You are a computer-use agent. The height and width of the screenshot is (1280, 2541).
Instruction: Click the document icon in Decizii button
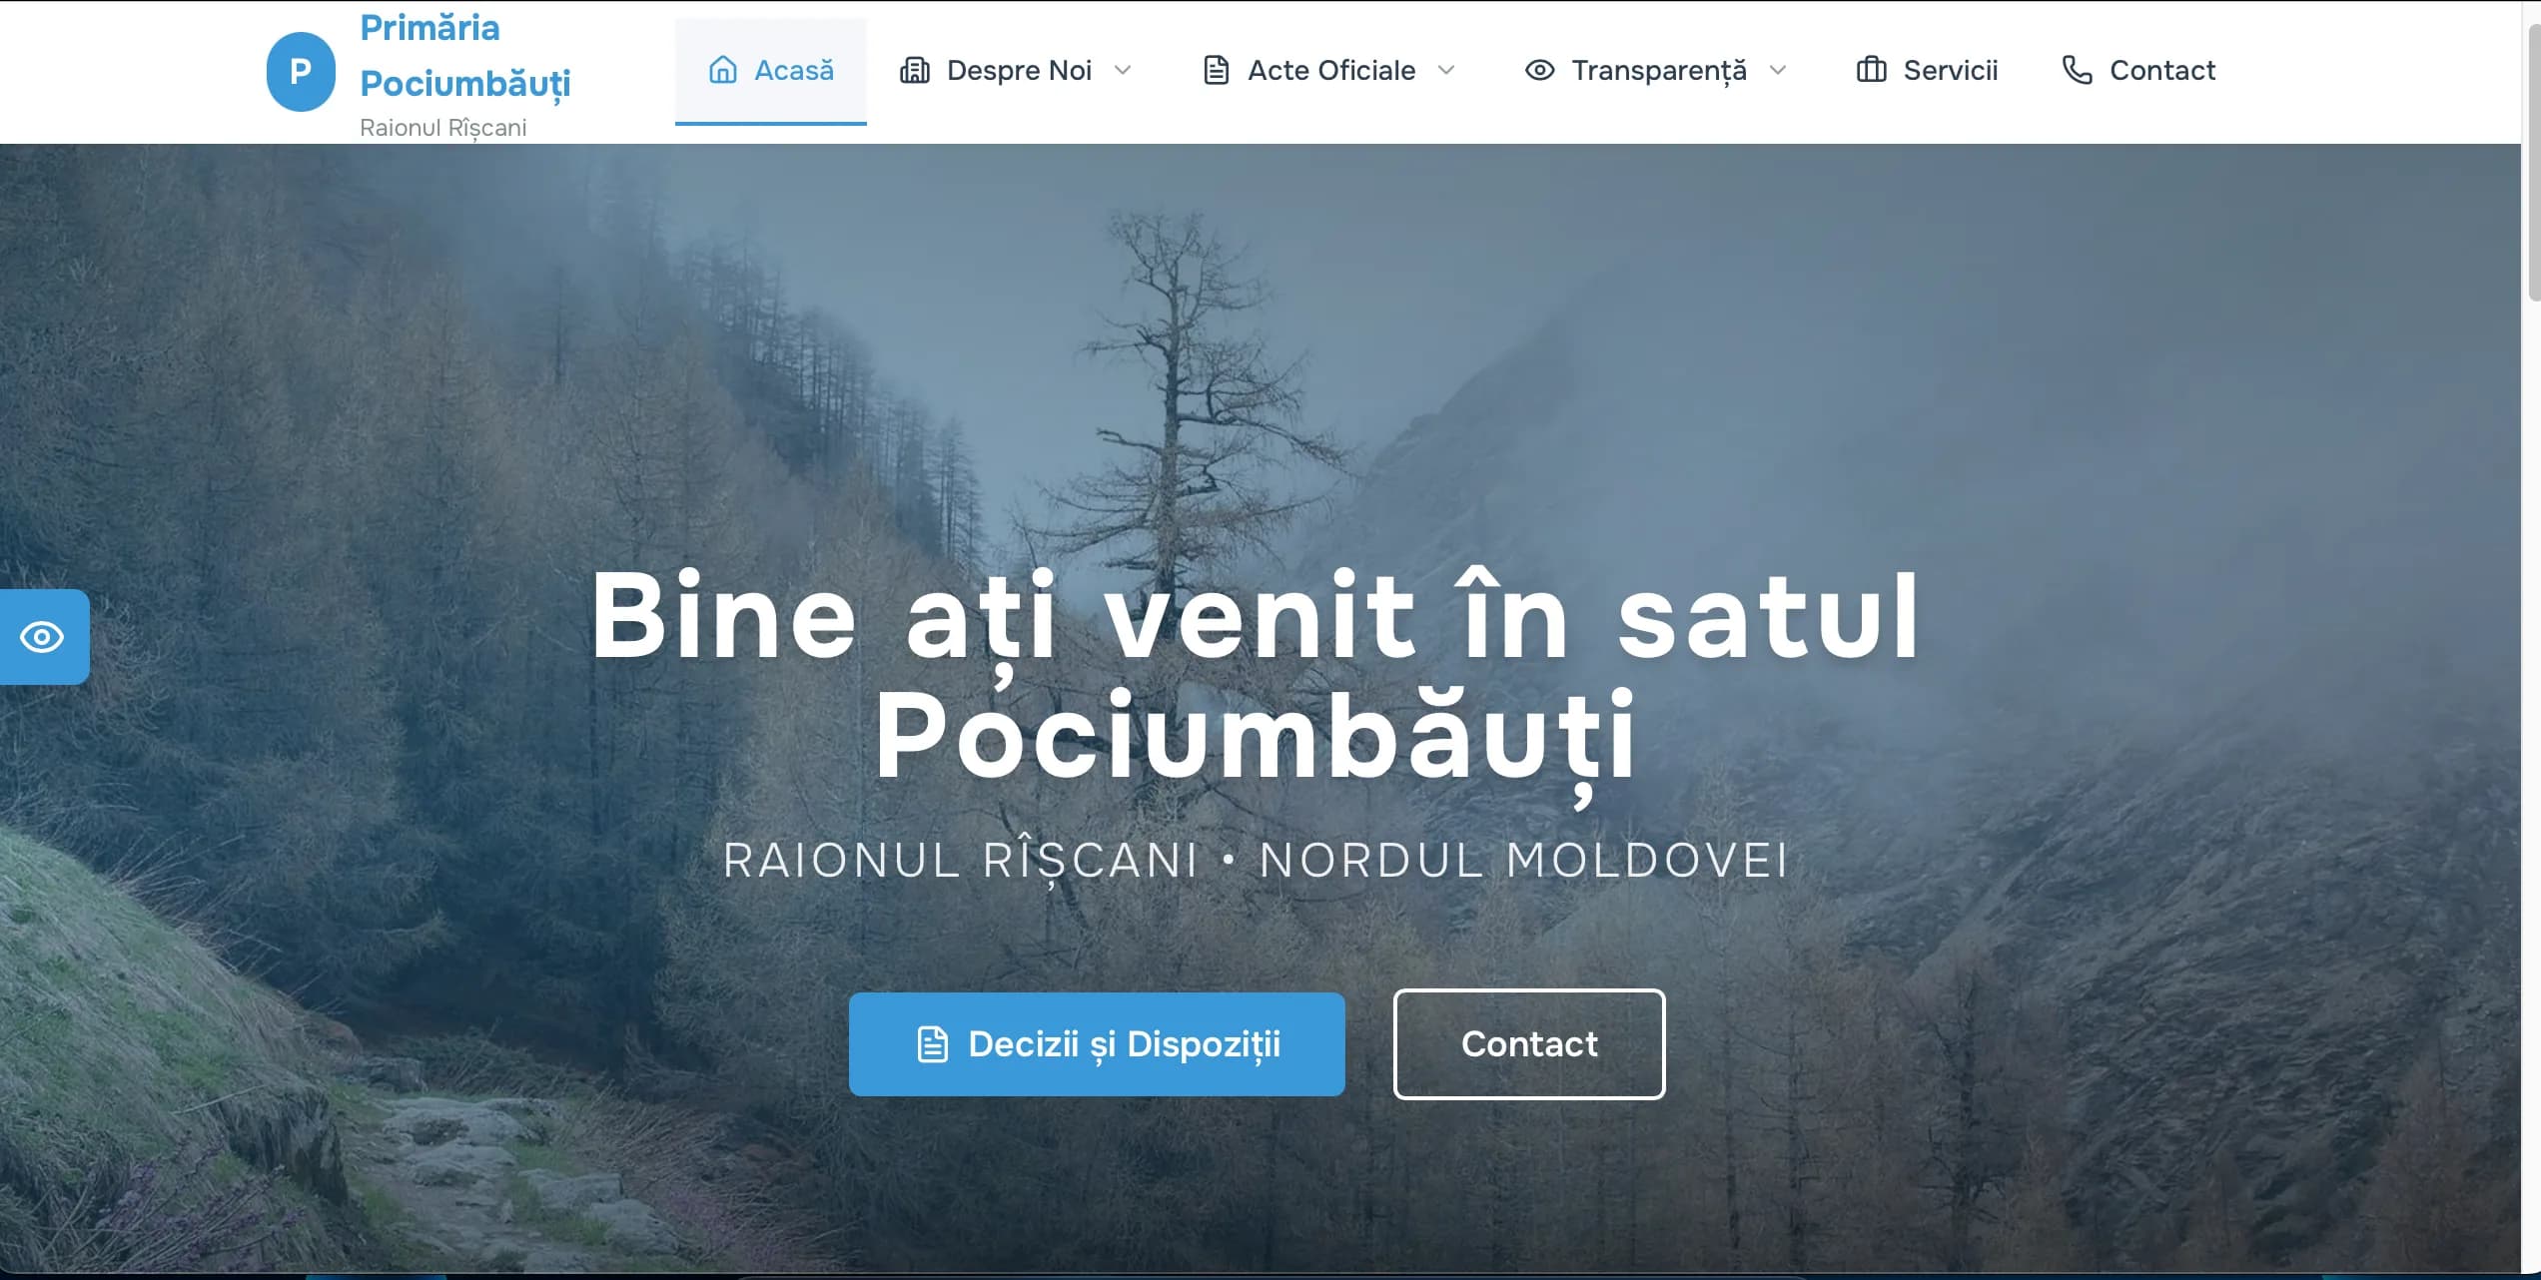[932, 1044]
